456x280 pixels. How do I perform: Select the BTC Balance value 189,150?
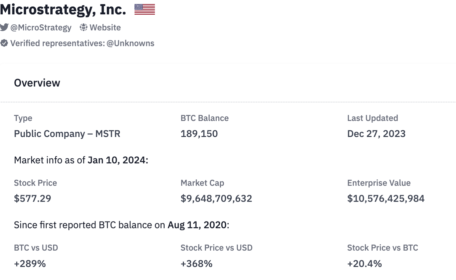(199, 134)
